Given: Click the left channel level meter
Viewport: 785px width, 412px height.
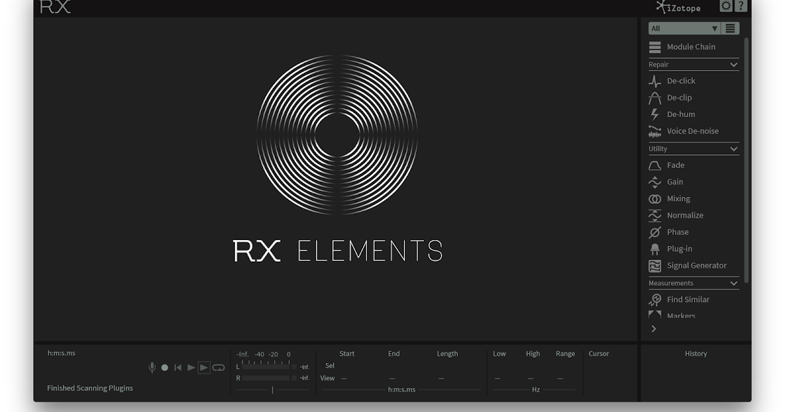Looking at the screenshot, I should 266,367.
